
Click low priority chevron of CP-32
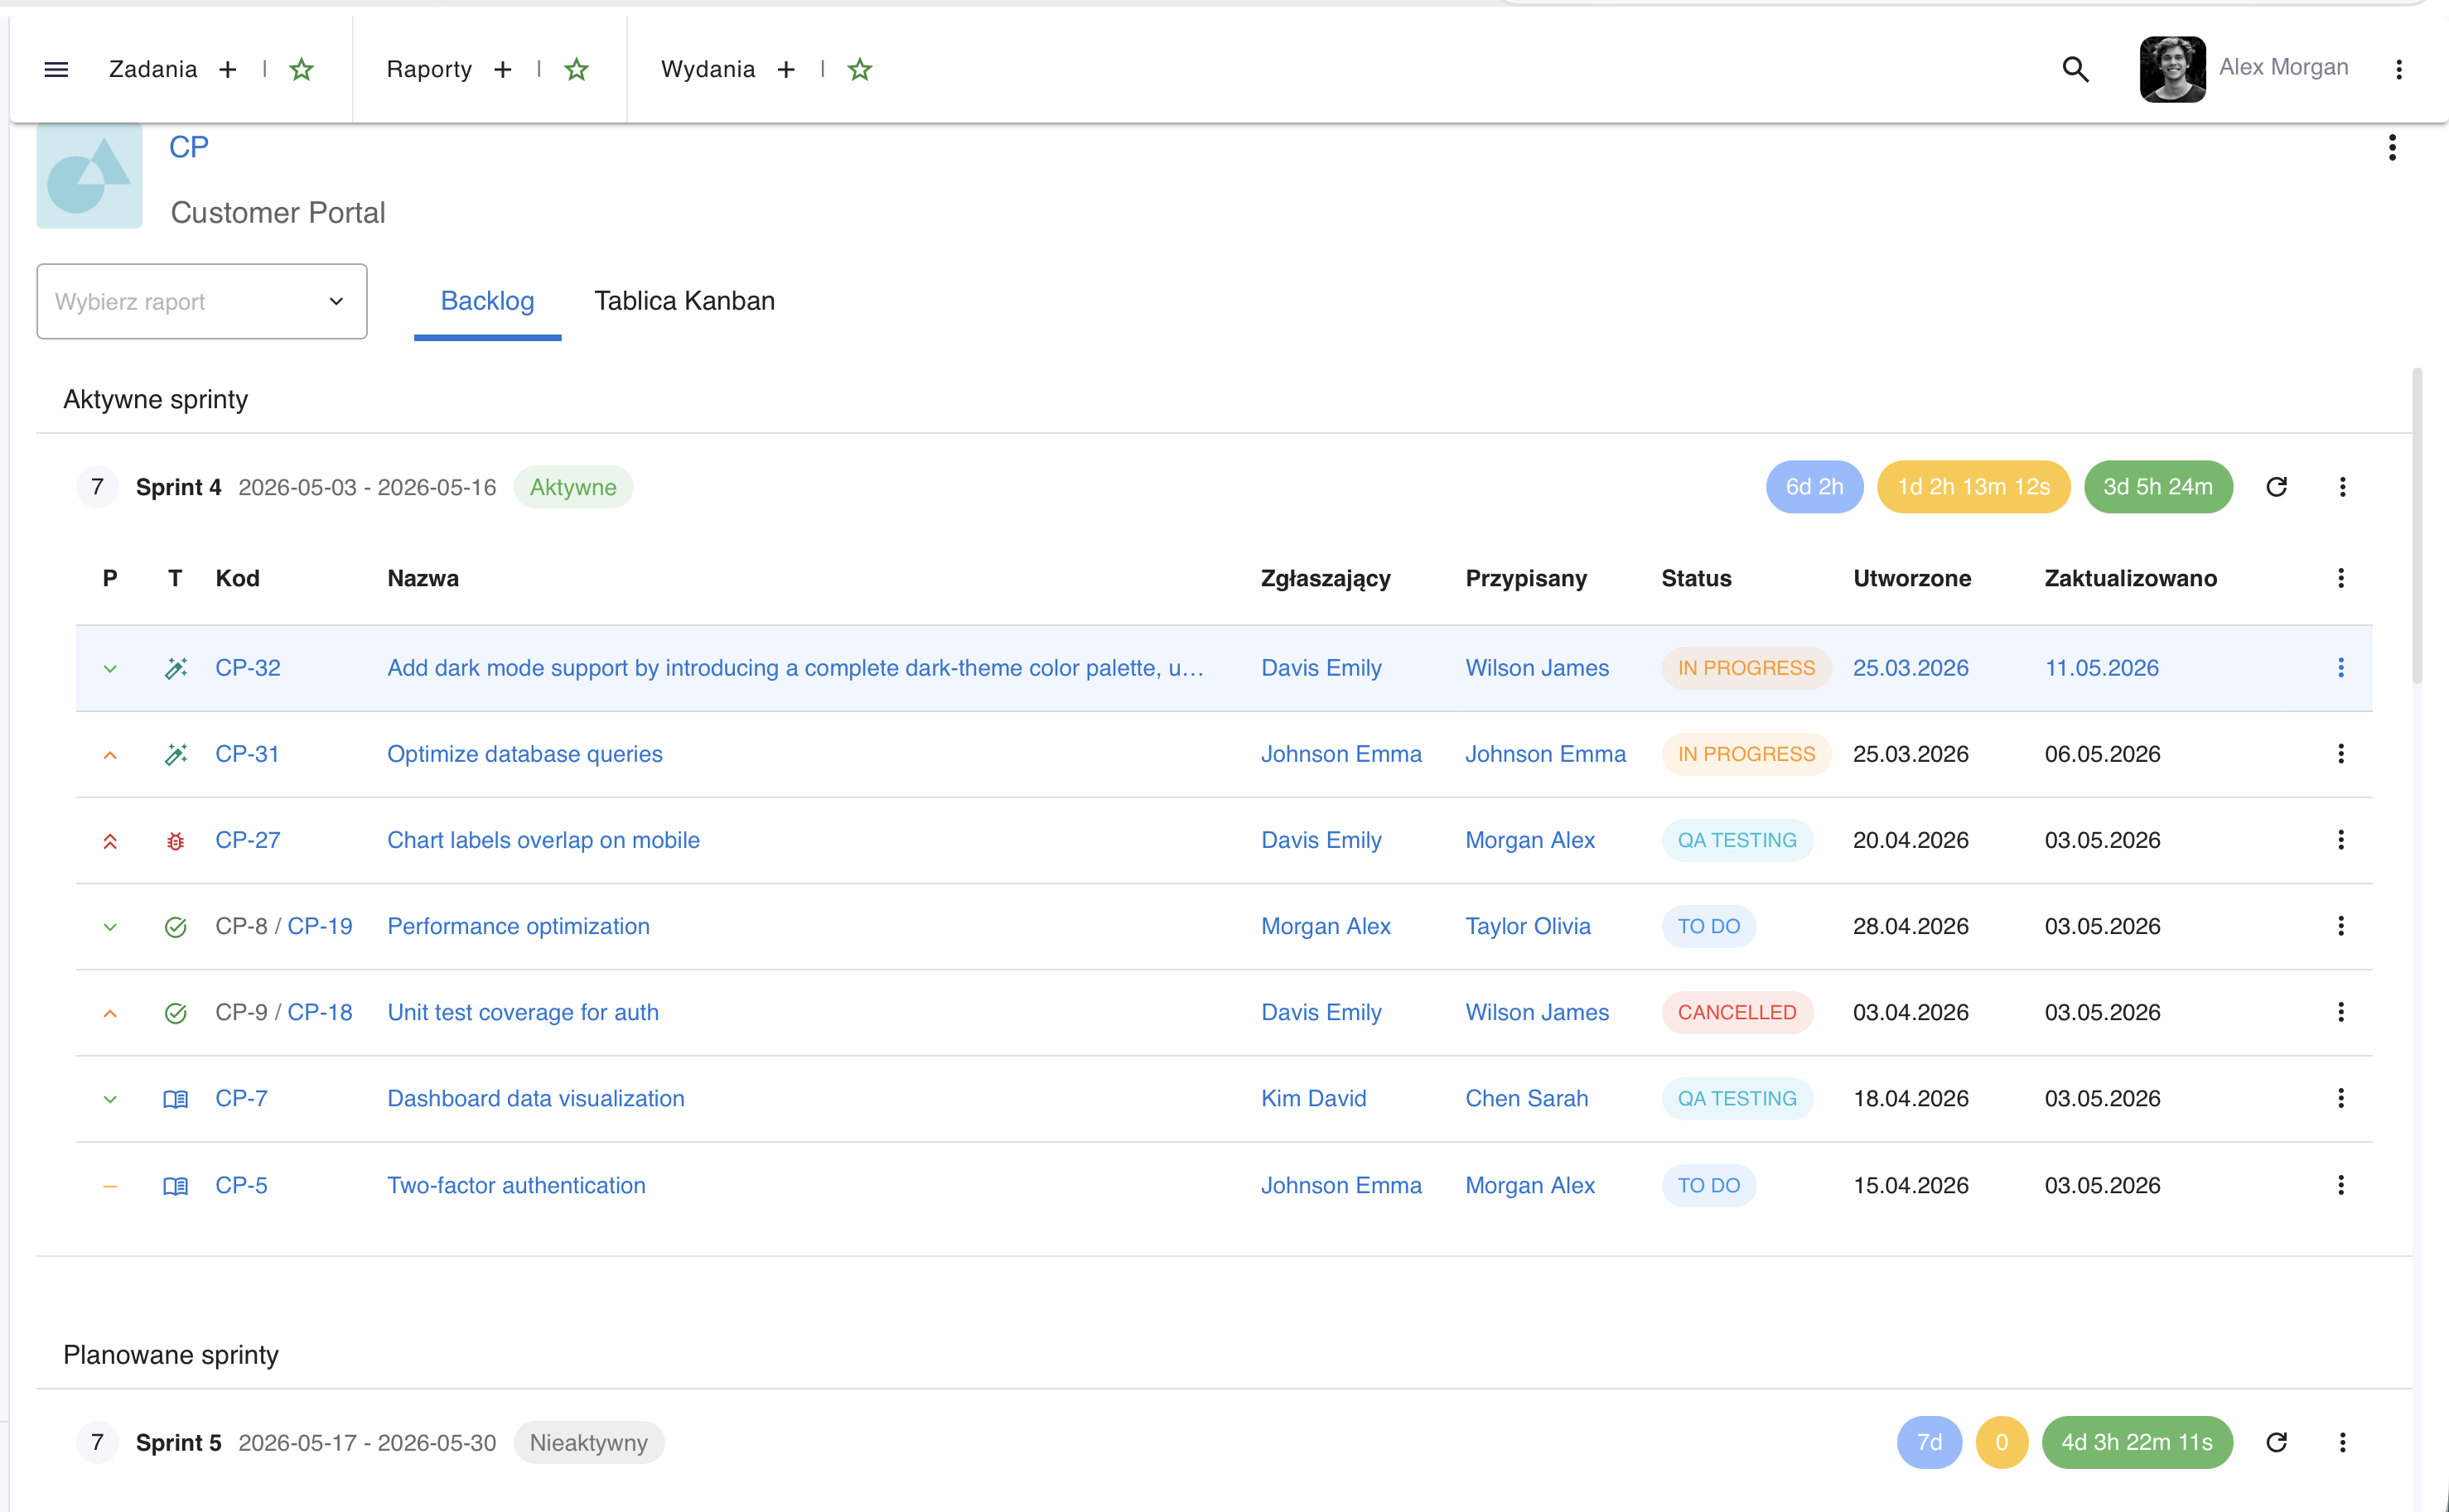pyautogui.click(x=110, y=668)
